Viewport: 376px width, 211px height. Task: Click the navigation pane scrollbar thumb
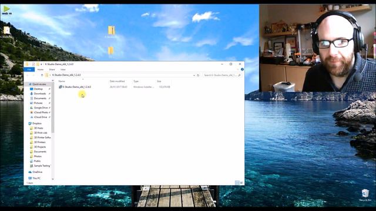tap(53, 108)
